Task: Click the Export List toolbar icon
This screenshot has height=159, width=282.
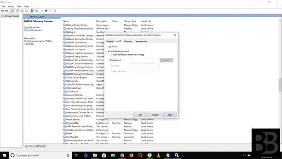Action: (26, 11)
